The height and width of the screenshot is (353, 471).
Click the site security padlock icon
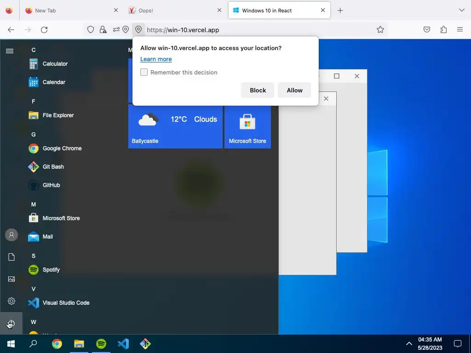coord(103,29)
